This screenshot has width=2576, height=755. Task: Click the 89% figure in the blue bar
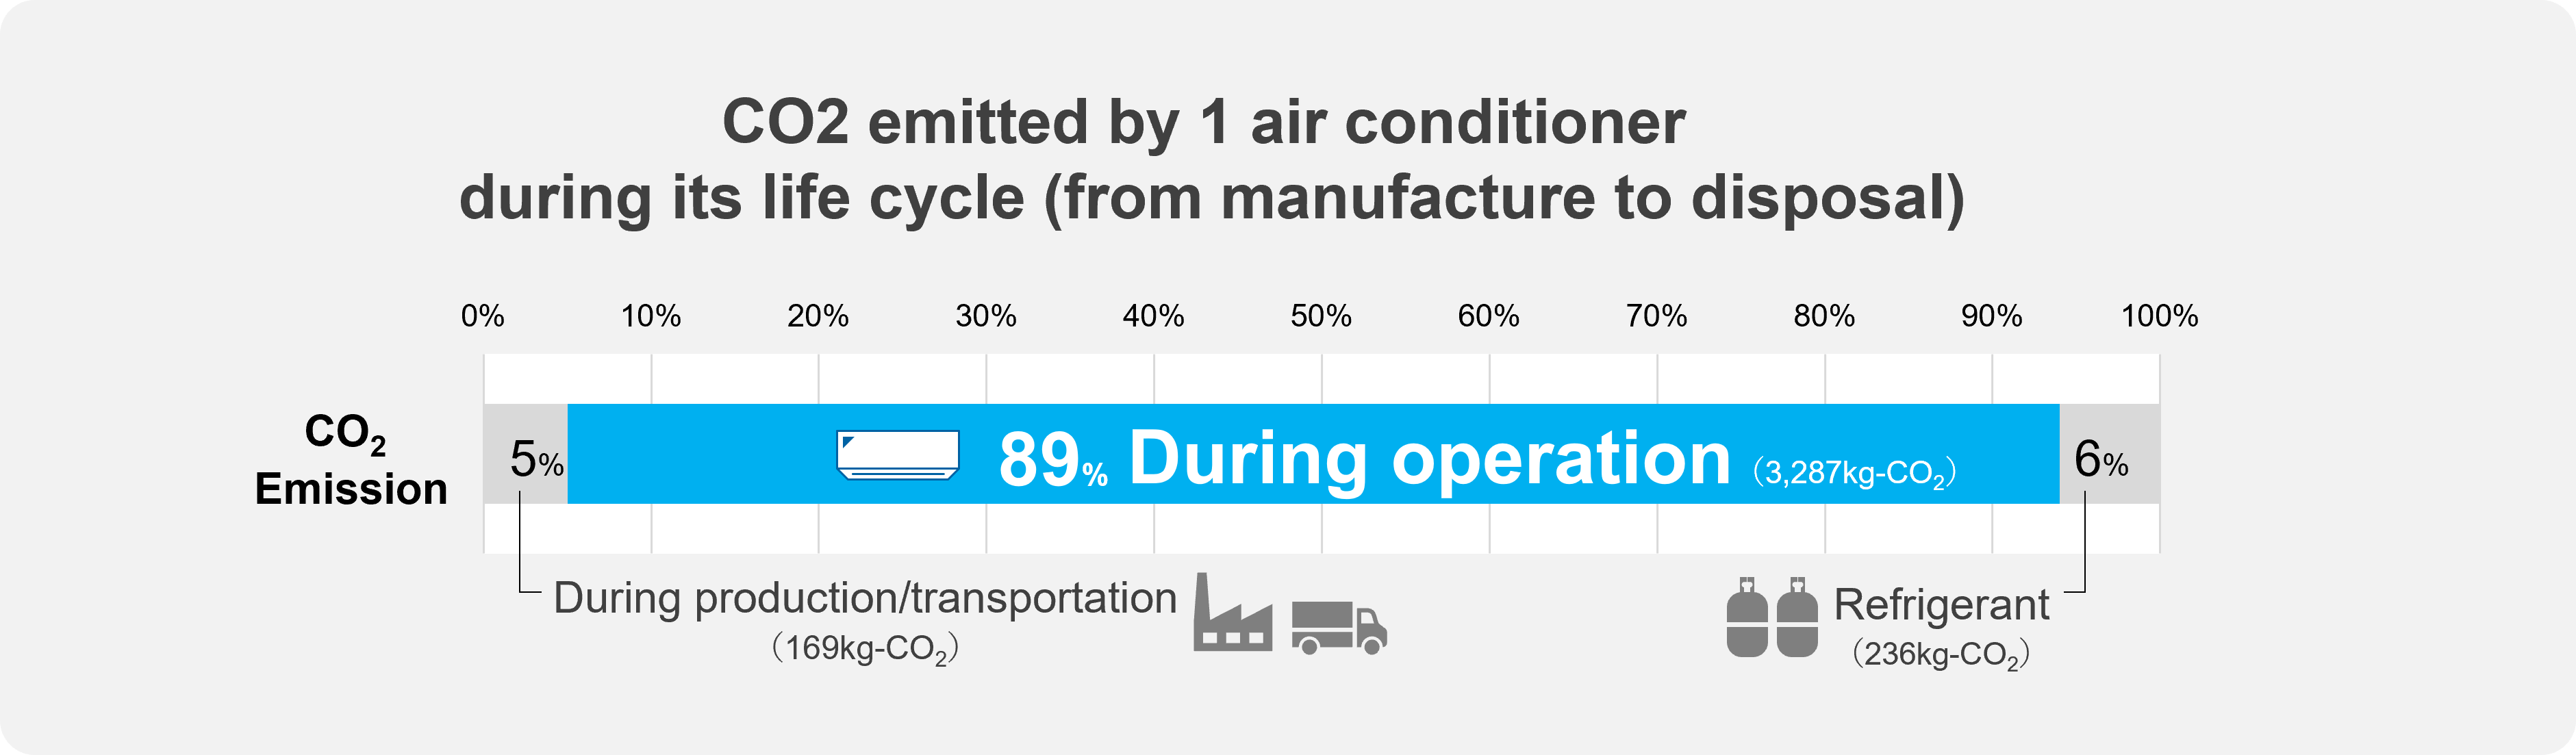click(x=1051, y=461)
